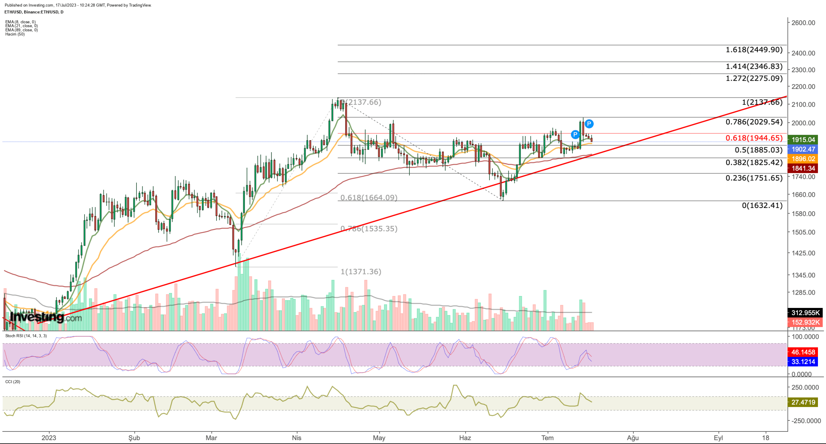Image resolution: width=826 pixels, height=444 pixels.
Task: Click the 1345.00 price axis label
Action: pos(803,275)
